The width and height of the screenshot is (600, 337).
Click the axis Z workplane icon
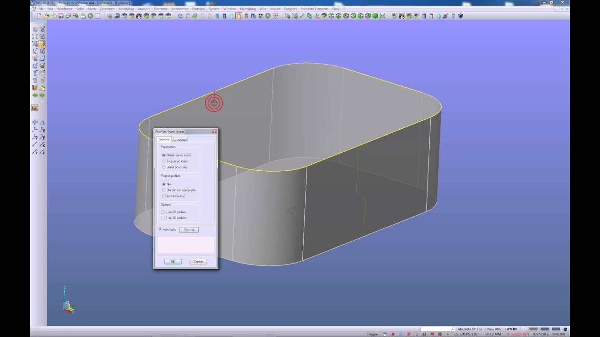[x=42, y=137]
